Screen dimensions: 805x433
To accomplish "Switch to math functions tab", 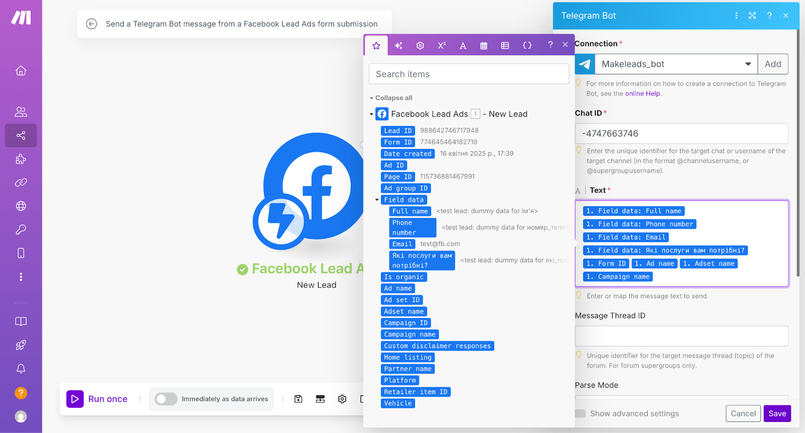I will tap(442, 46).
